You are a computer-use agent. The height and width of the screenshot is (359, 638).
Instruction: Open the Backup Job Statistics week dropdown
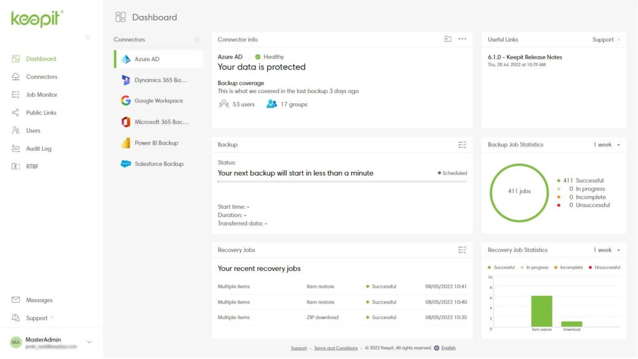pyautogui.click(x=604, y=144)
